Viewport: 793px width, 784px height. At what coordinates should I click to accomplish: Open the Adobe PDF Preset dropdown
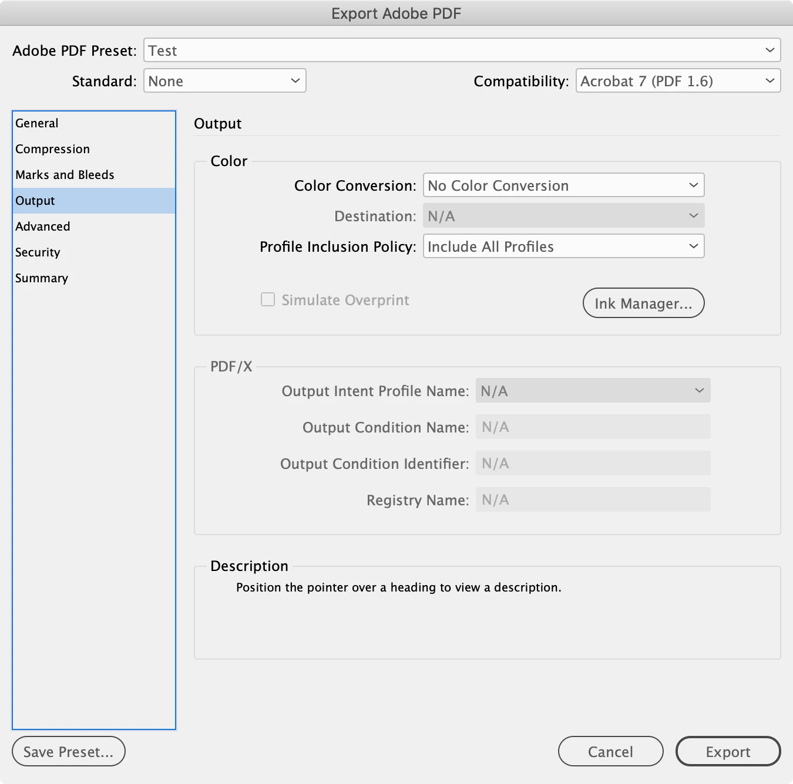tap(462, 50)
